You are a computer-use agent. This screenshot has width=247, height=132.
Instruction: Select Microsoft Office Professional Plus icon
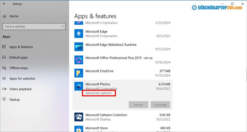pos(79,60)
